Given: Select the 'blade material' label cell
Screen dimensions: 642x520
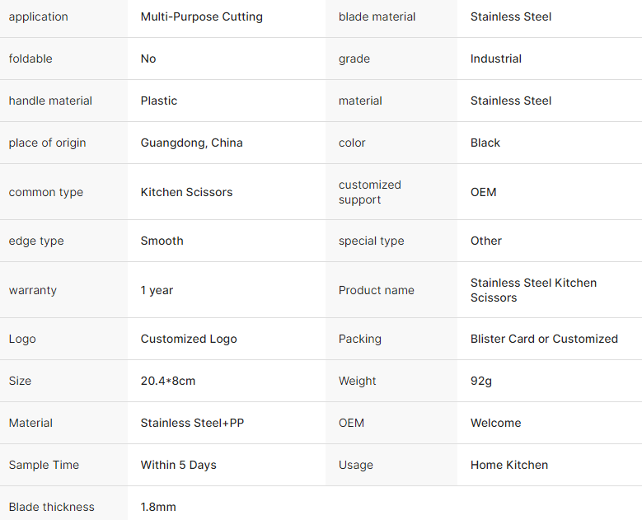Looking at the screenshot, I should click(x=377, y=16).
